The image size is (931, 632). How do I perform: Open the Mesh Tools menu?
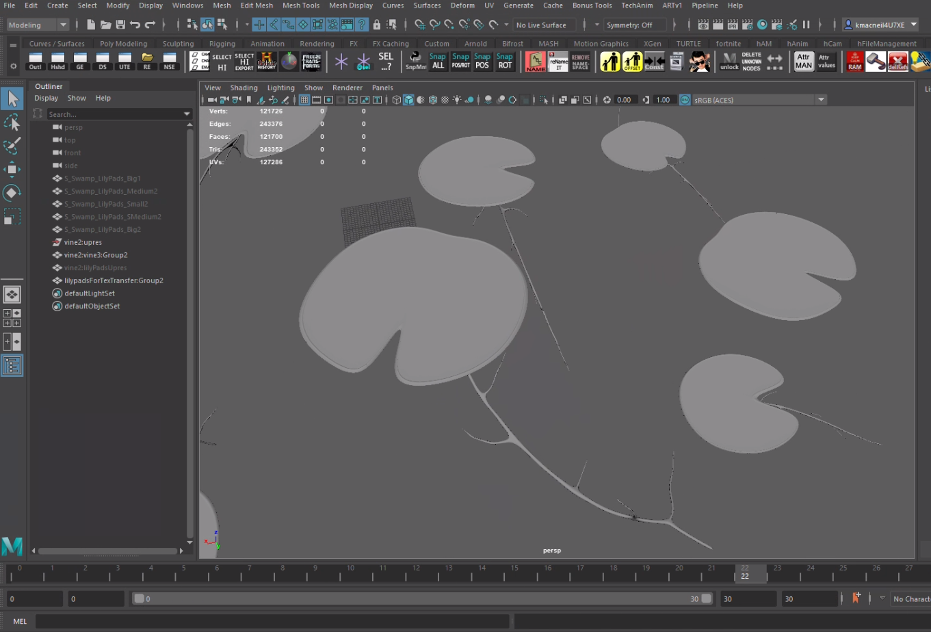pyautogui.click(x=301, y=5)
